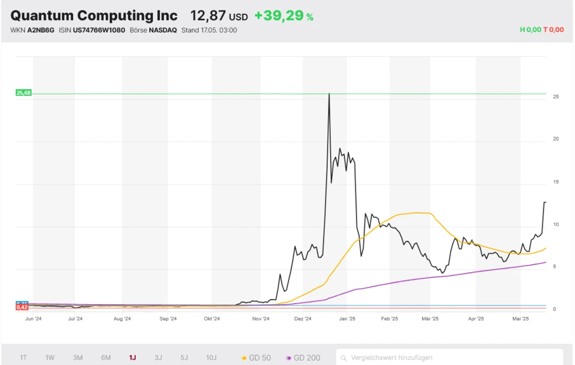Click the price peak on the chart line

click(x=329, y=94)
